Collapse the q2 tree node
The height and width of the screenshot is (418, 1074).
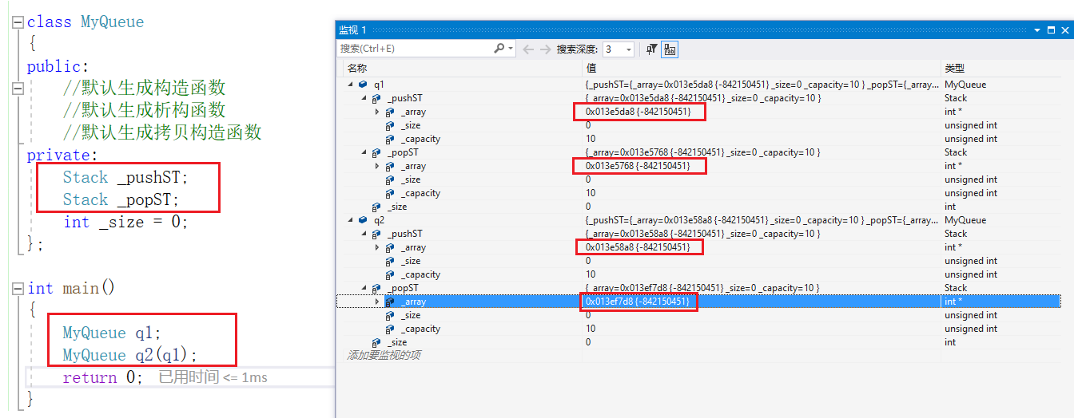click(350, 220)
